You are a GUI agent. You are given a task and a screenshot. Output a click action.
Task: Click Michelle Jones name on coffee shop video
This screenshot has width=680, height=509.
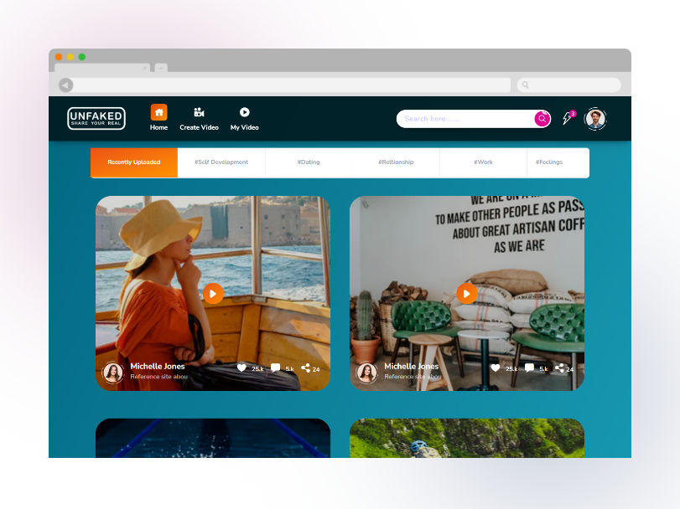[x=411, y=366]
